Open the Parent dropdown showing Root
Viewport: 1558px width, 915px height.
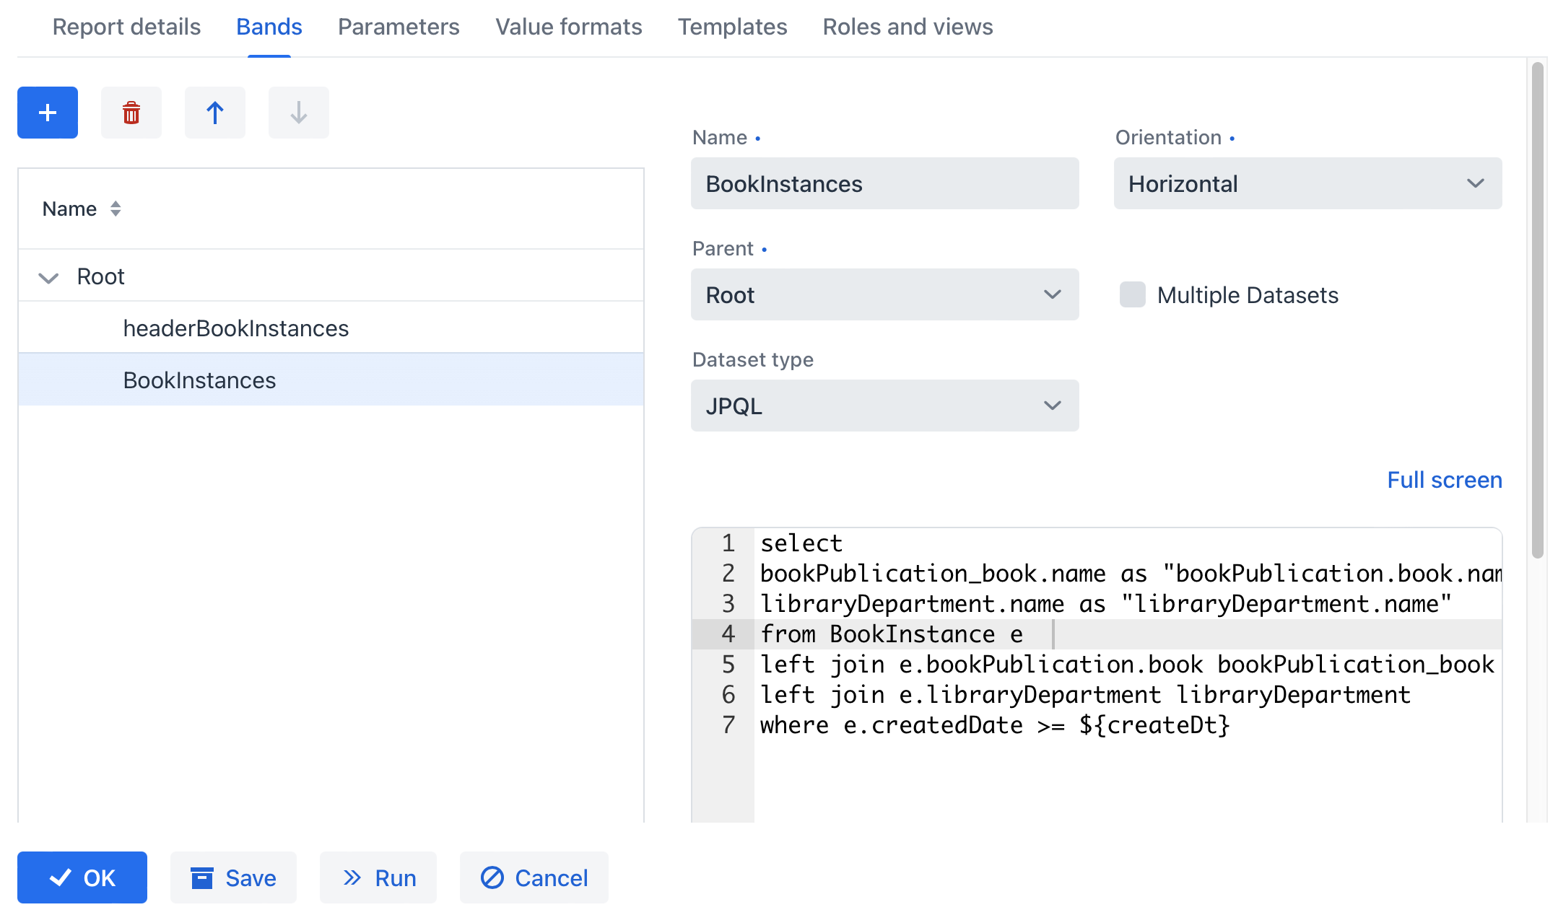(884, 294)
